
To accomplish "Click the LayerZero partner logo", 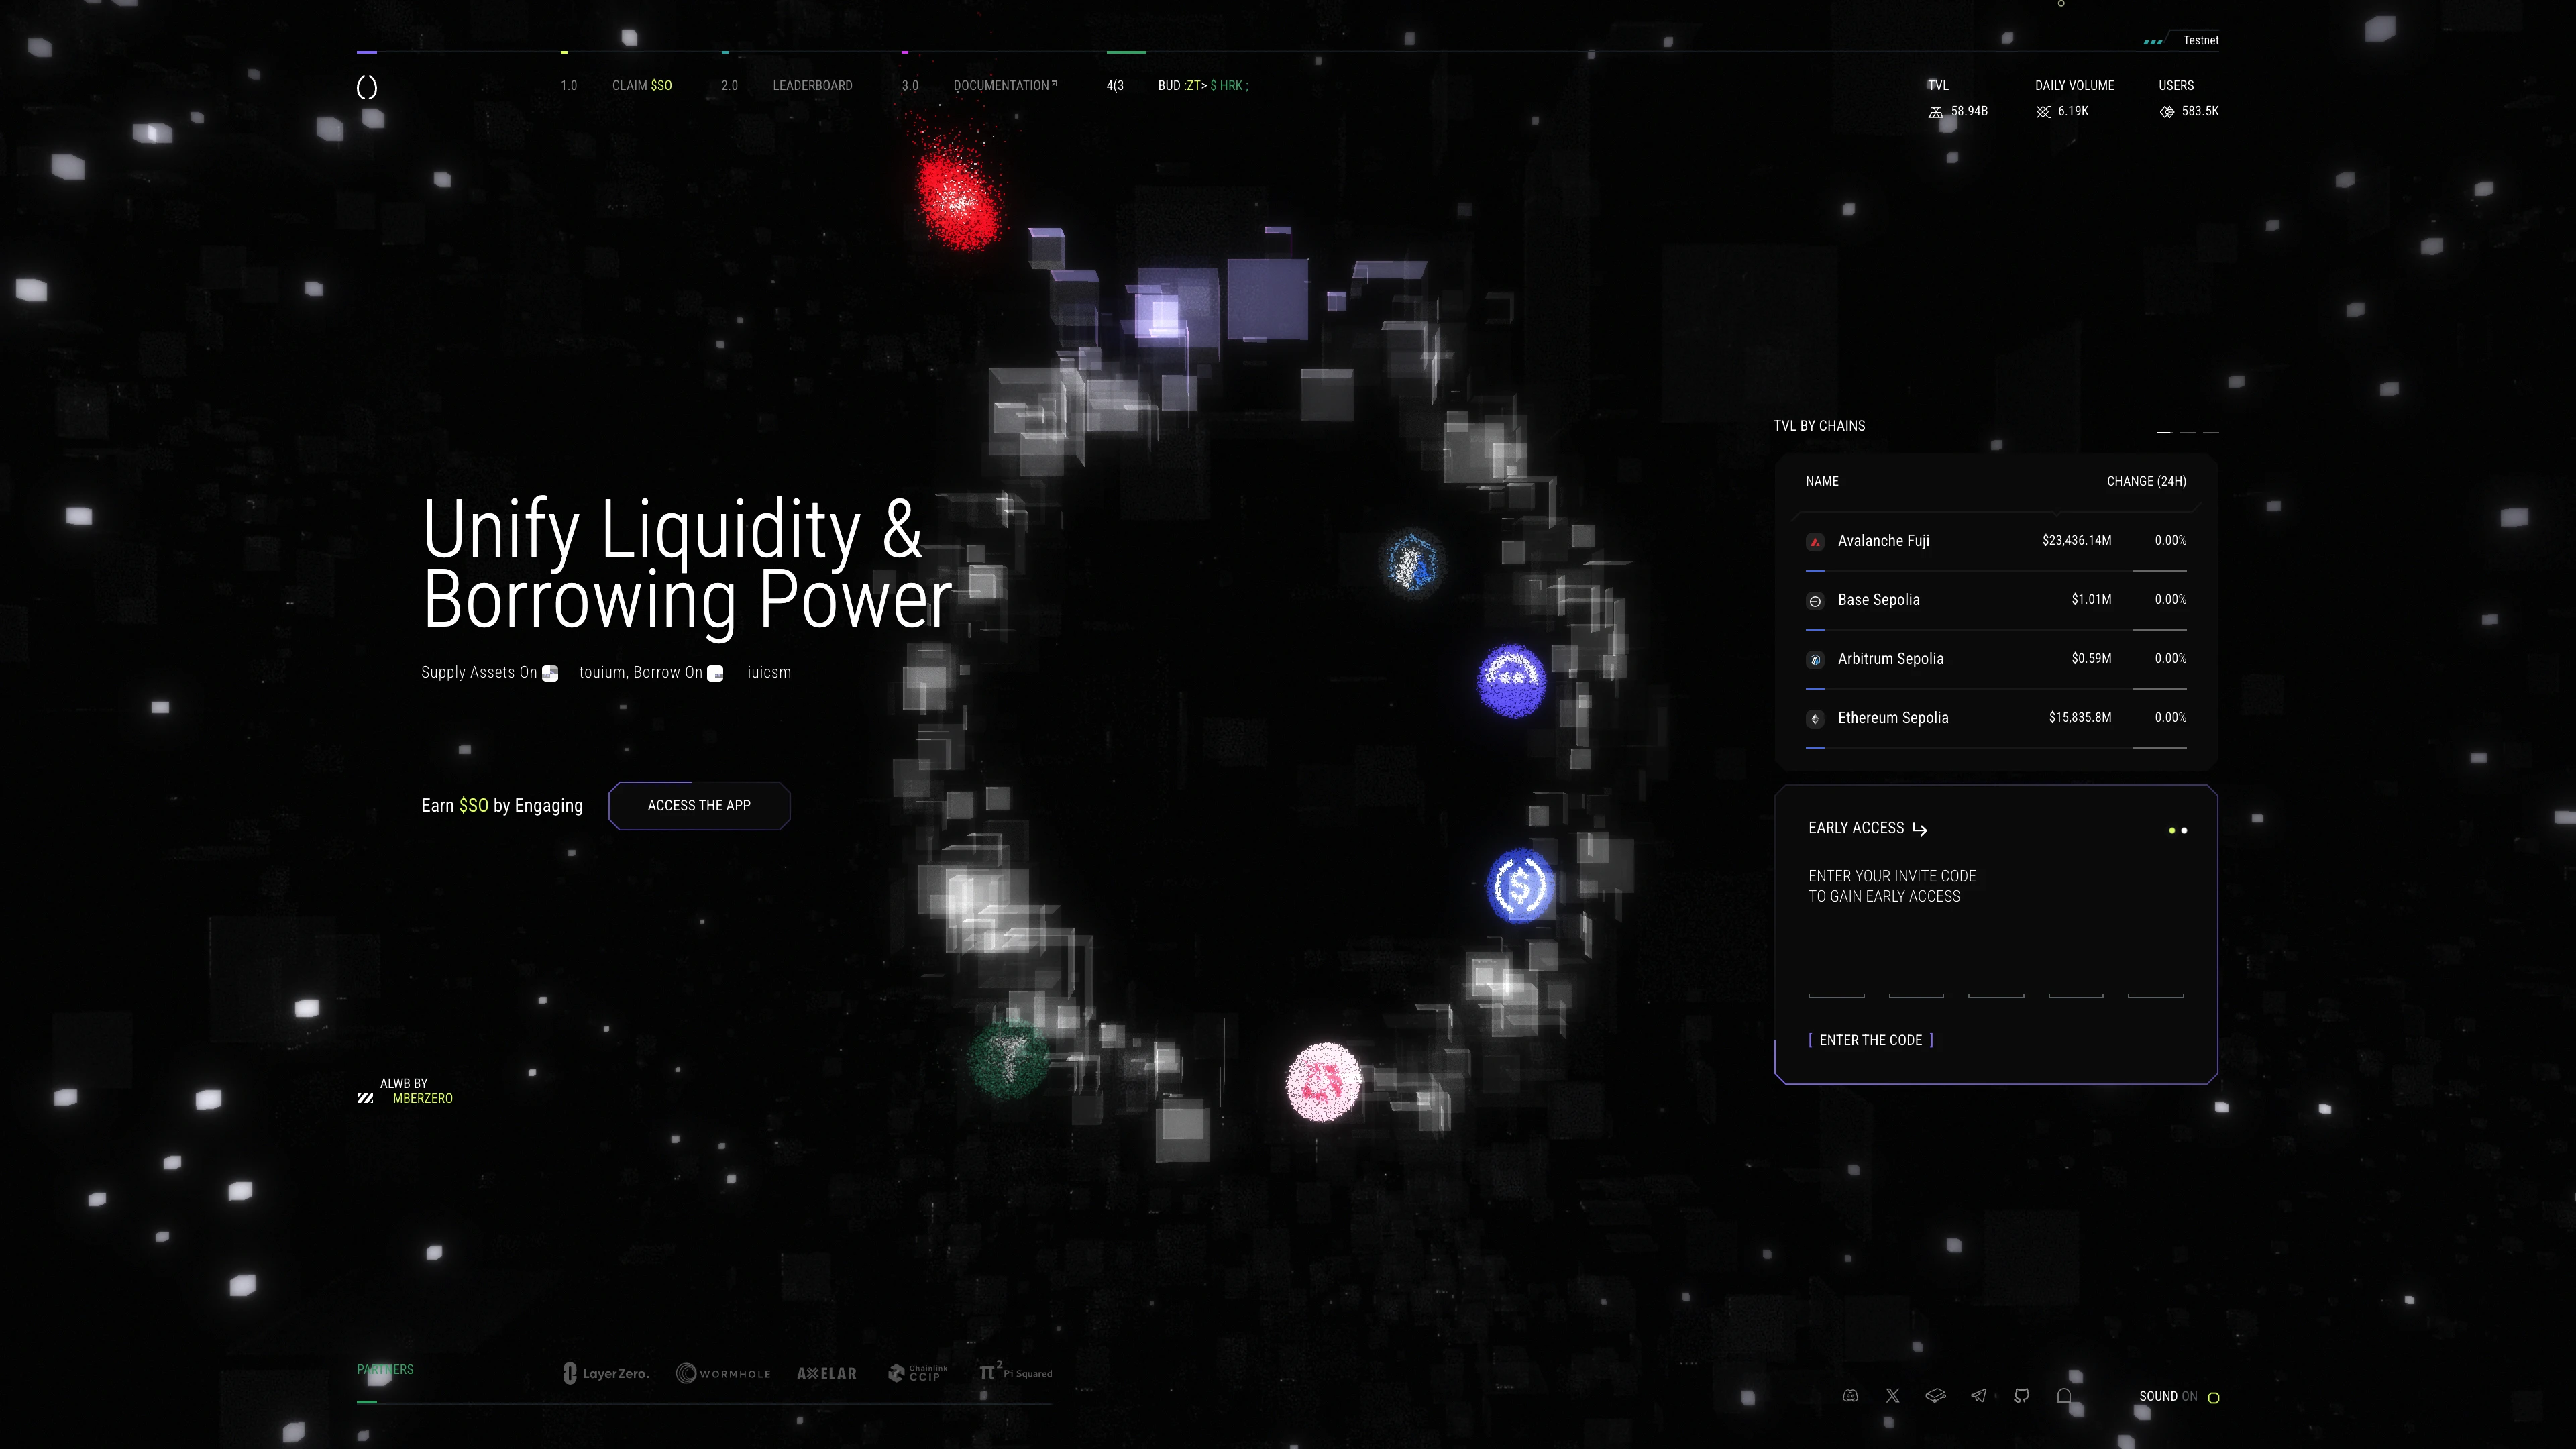I will (606, 1374).
